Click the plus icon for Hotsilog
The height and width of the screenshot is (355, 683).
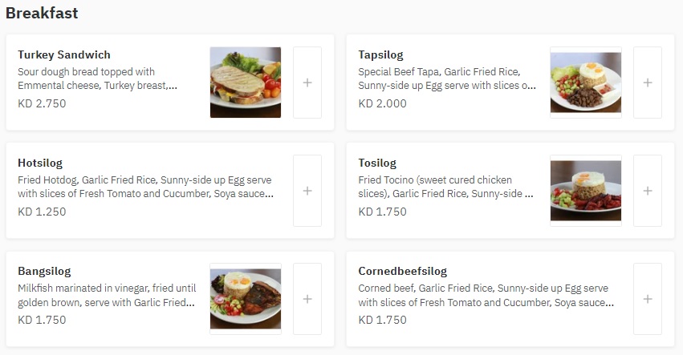(307, 191)
